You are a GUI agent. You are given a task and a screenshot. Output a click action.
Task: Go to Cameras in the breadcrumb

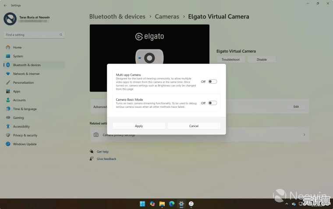[x=167, y=17]
